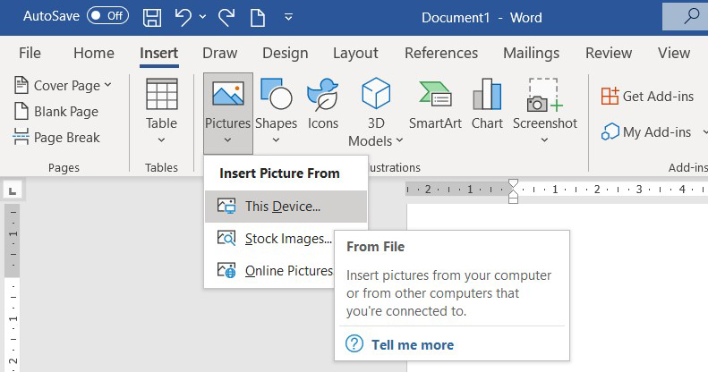This screenshot has width=708, height=372.
Task: Click the tab selector button left of ruler
Action: tap(13, 190)
